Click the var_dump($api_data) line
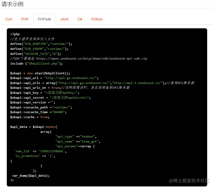The image size is (215, 189). tap(31, 176)
